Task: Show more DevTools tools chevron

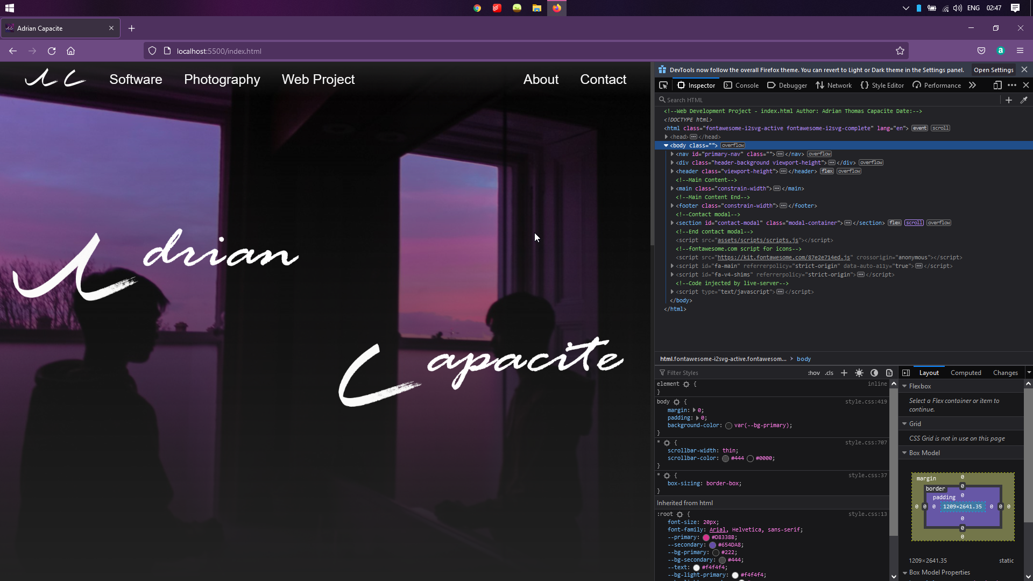Action: 972,85
